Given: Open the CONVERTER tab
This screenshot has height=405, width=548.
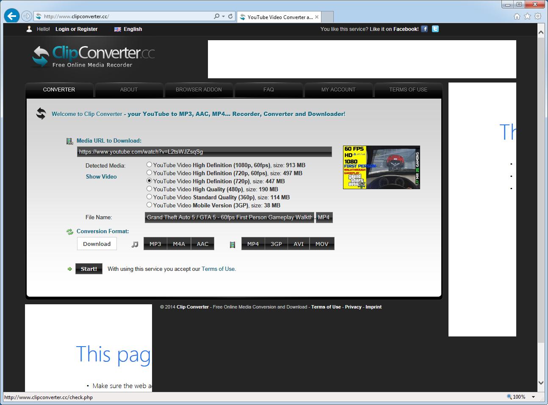Looking at the screenshot, I should click(x=59, y=90).
